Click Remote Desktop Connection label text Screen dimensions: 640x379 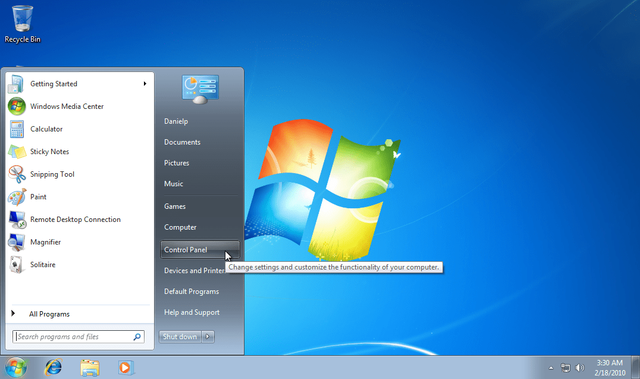pyautogui.click(x=76, y=220)
